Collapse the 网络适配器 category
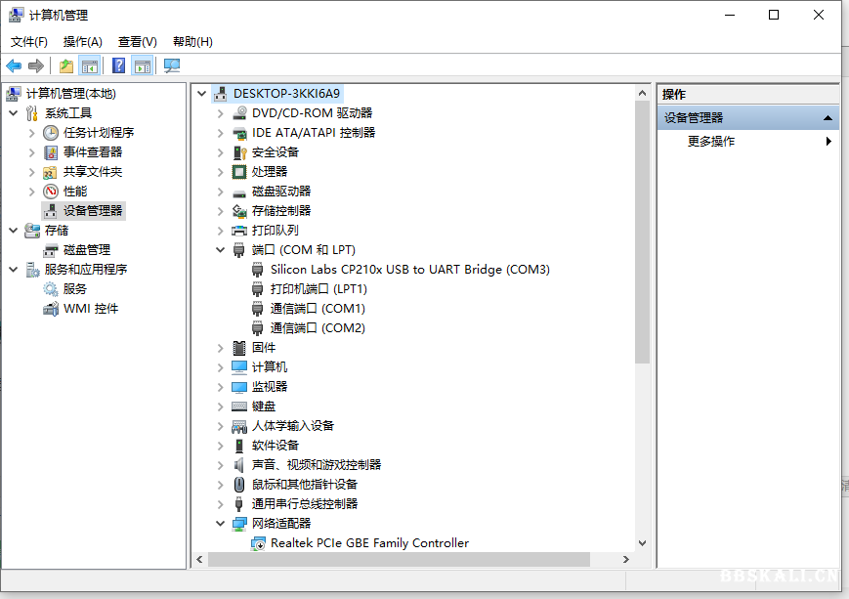The width and height of the screenshot is (849, 599). click(221, 524)
